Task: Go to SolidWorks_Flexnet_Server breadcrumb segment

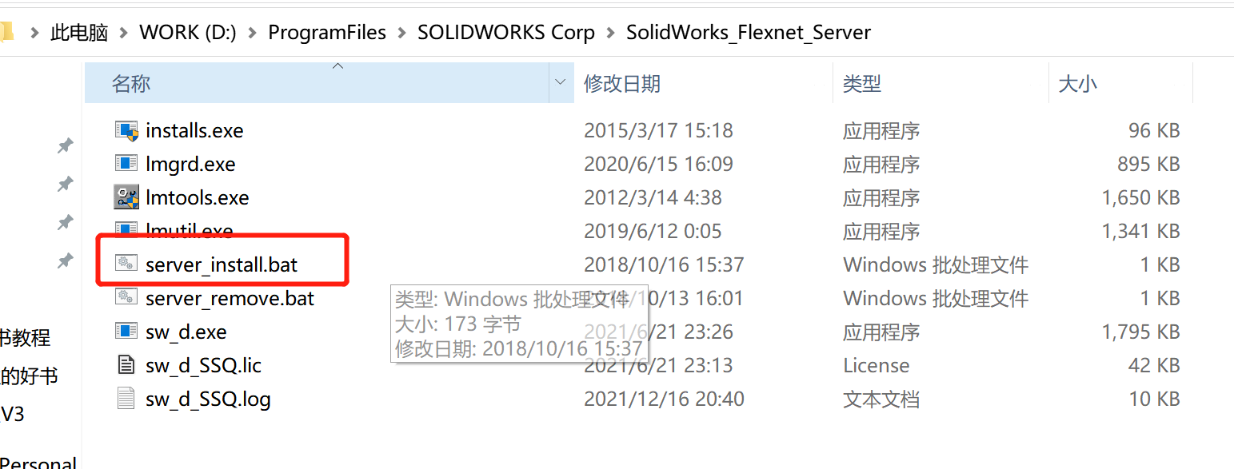Action: pos(749,33)
